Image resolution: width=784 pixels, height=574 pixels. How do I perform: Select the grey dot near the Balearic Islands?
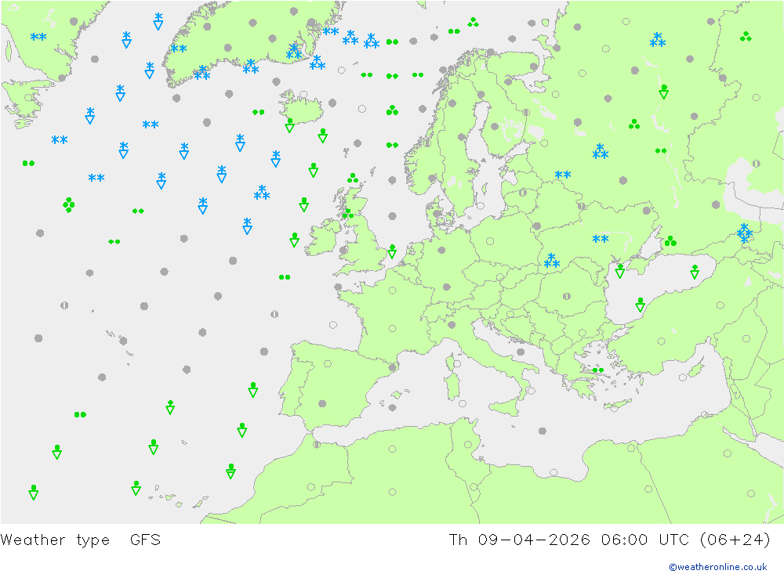click(393, 408)
